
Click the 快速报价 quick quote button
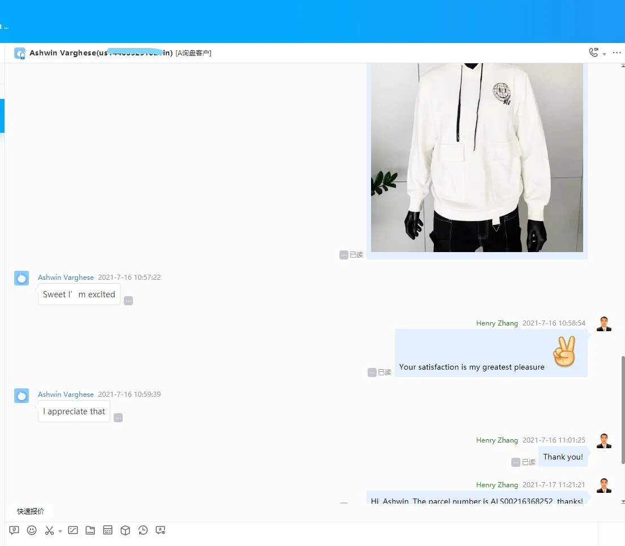31,511
